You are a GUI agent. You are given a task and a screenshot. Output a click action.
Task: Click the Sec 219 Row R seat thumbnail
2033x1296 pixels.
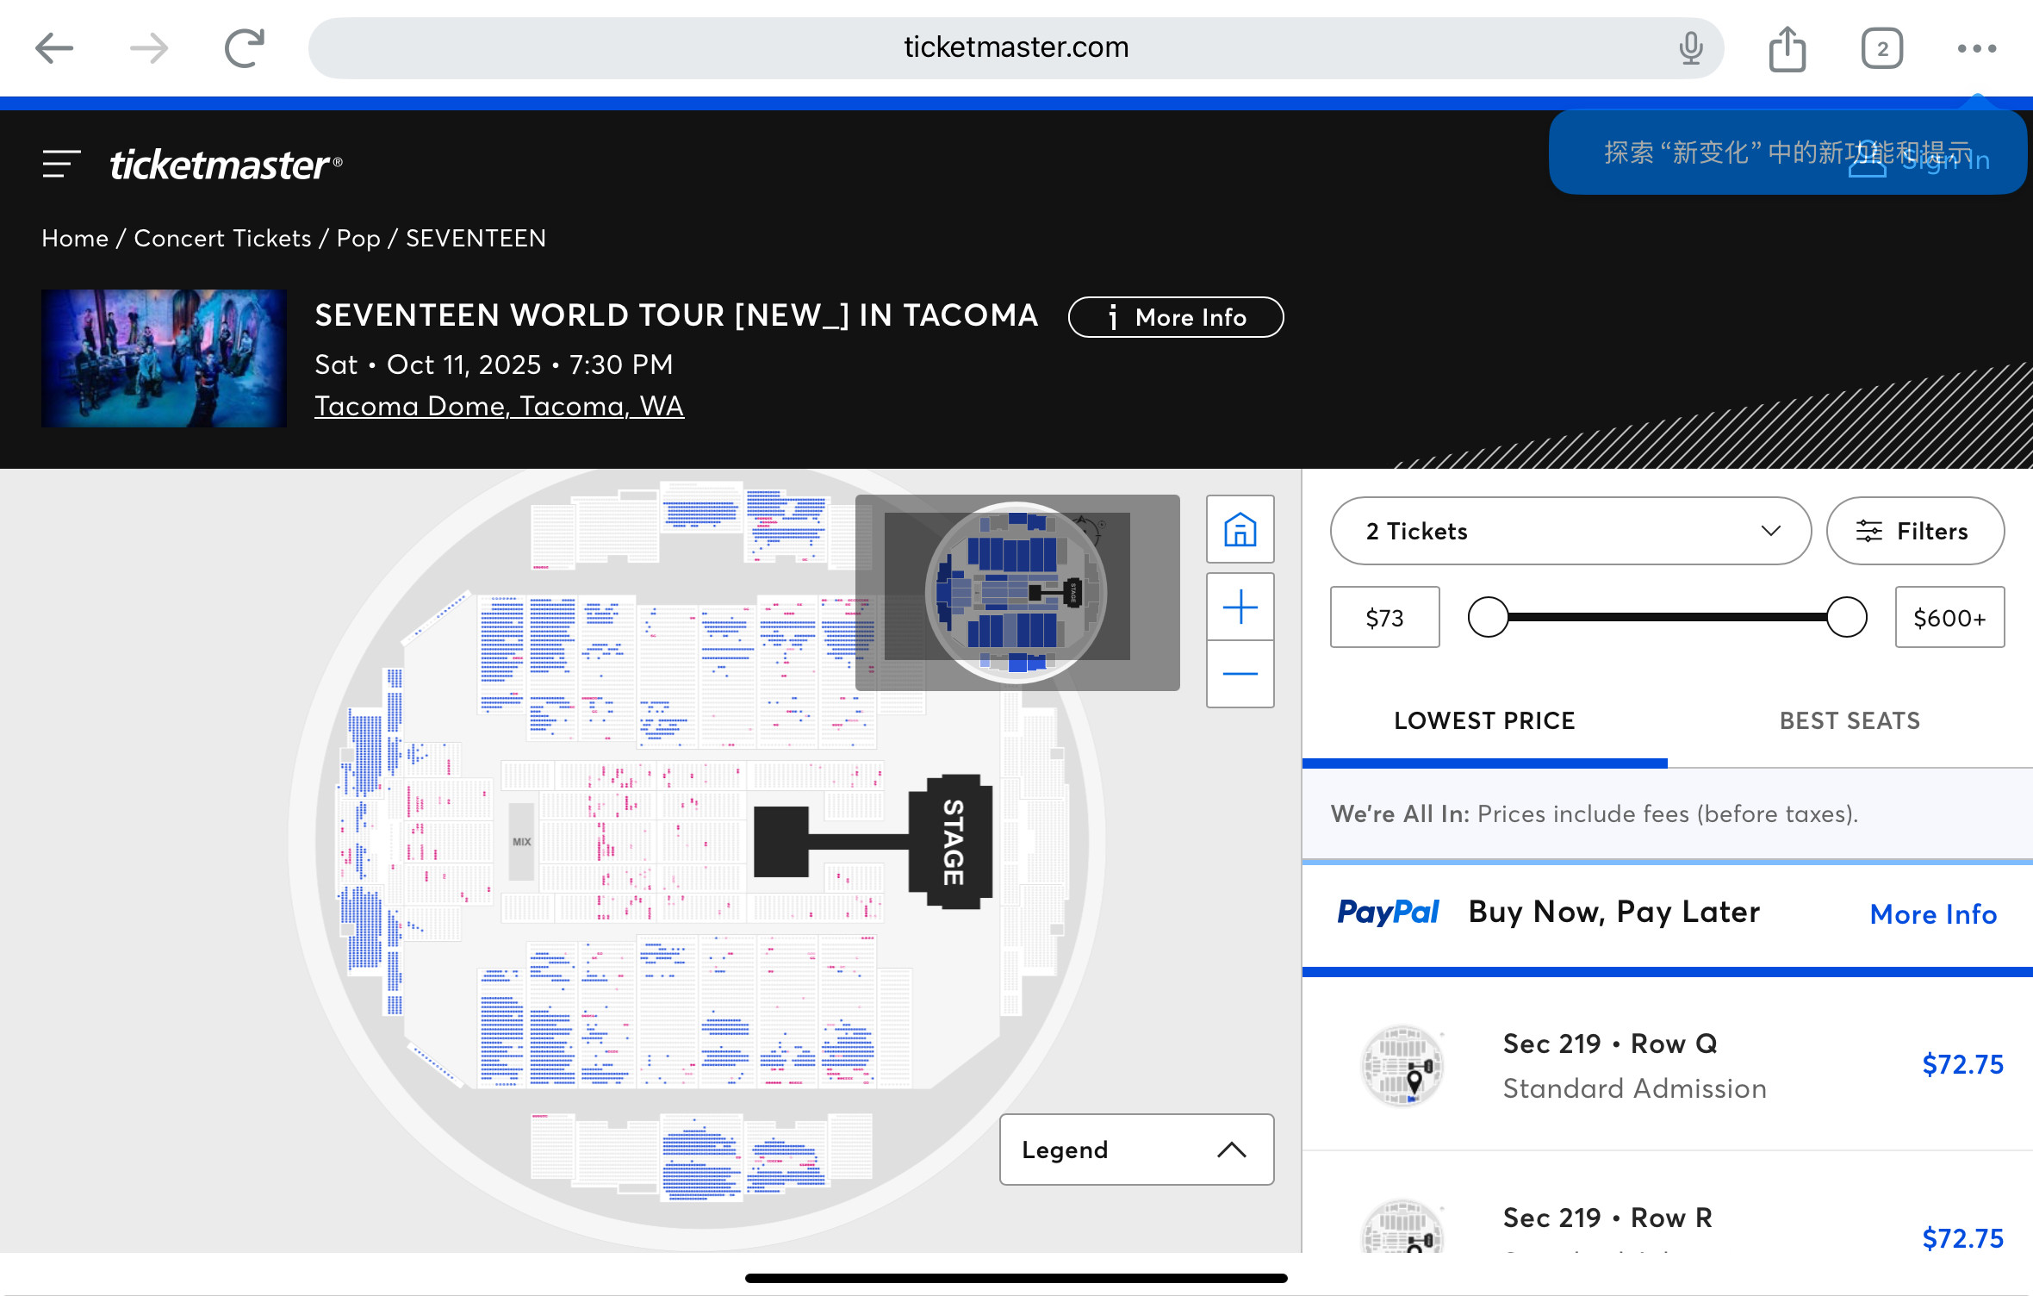coord(1402,1227)
